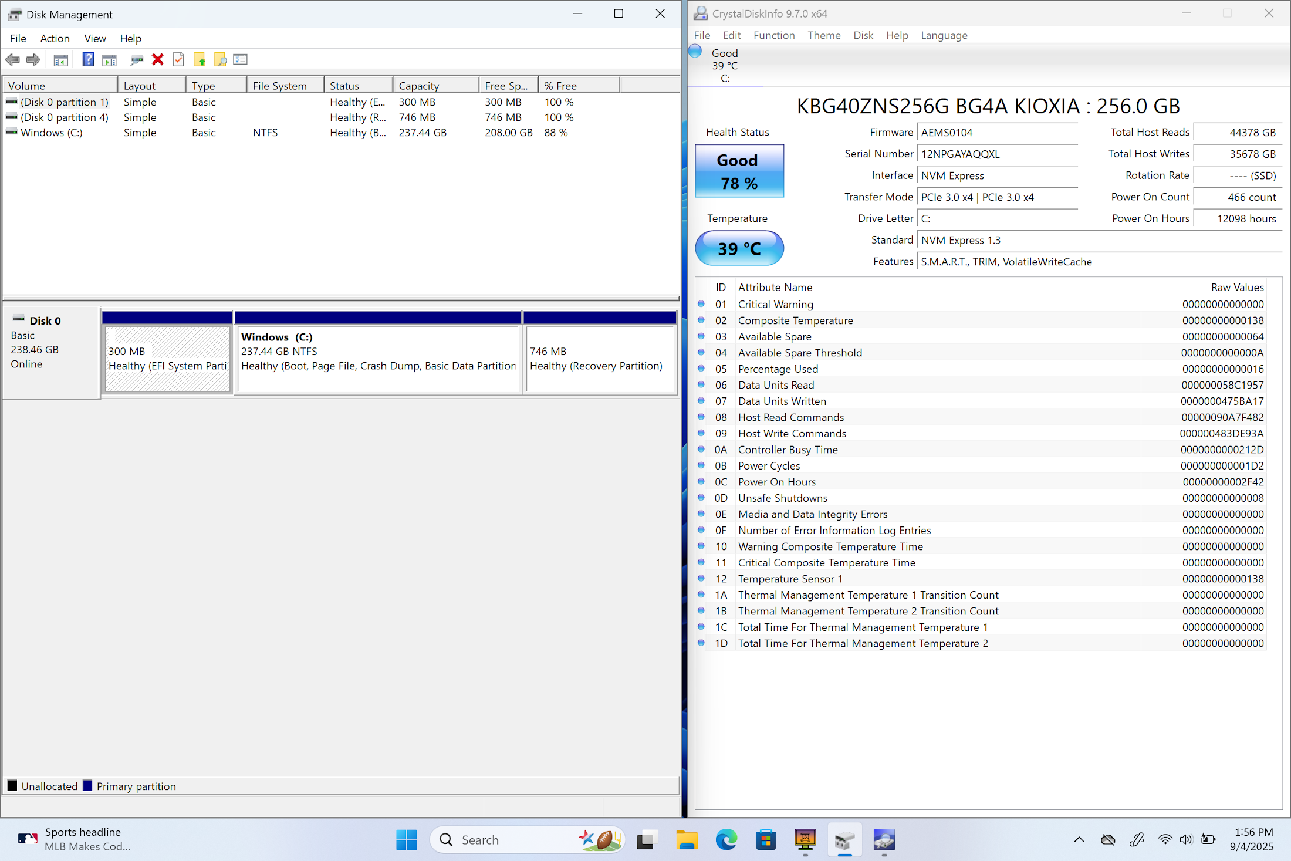Image resolution: width=1291 pixels, height=861 pixels.
Task: Open the File menu in Disk Management
Action: 18,38
